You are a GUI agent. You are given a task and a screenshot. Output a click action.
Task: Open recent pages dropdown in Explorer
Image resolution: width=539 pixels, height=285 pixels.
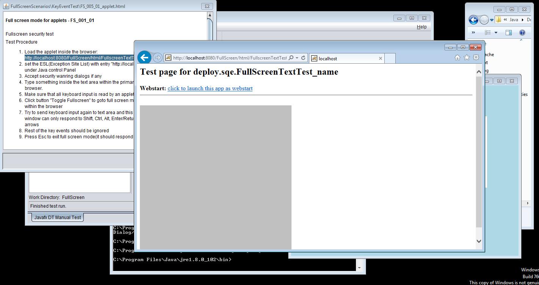(492, 20)
